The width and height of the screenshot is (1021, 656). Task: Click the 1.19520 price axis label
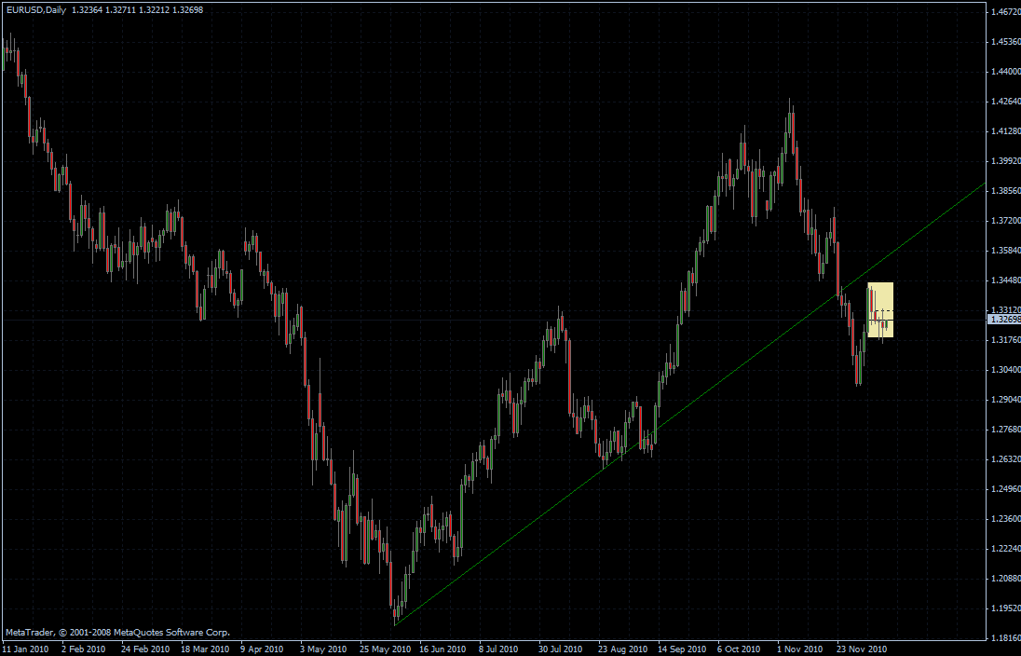(1006, 608)
